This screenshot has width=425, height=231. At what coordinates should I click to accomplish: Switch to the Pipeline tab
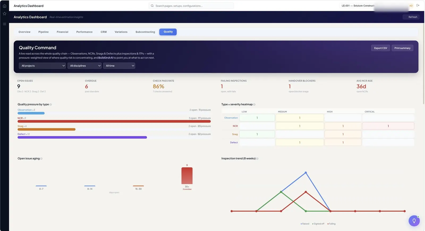tap(44, 32)
